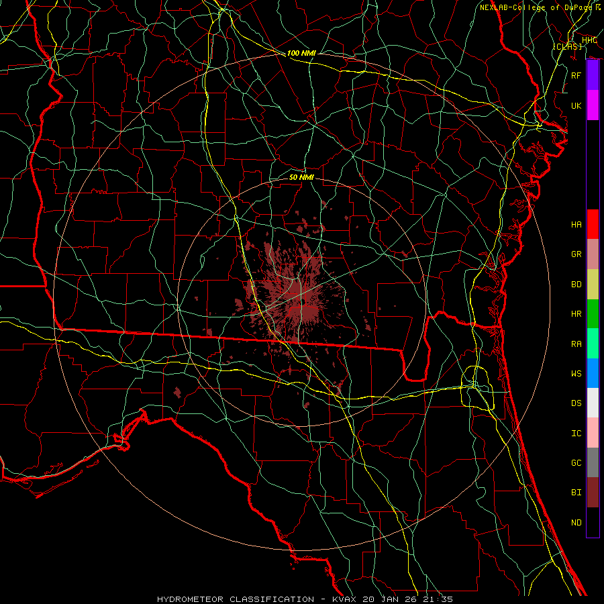
Task: Click the 21:35 time stamp
Action: click(437, 599)
